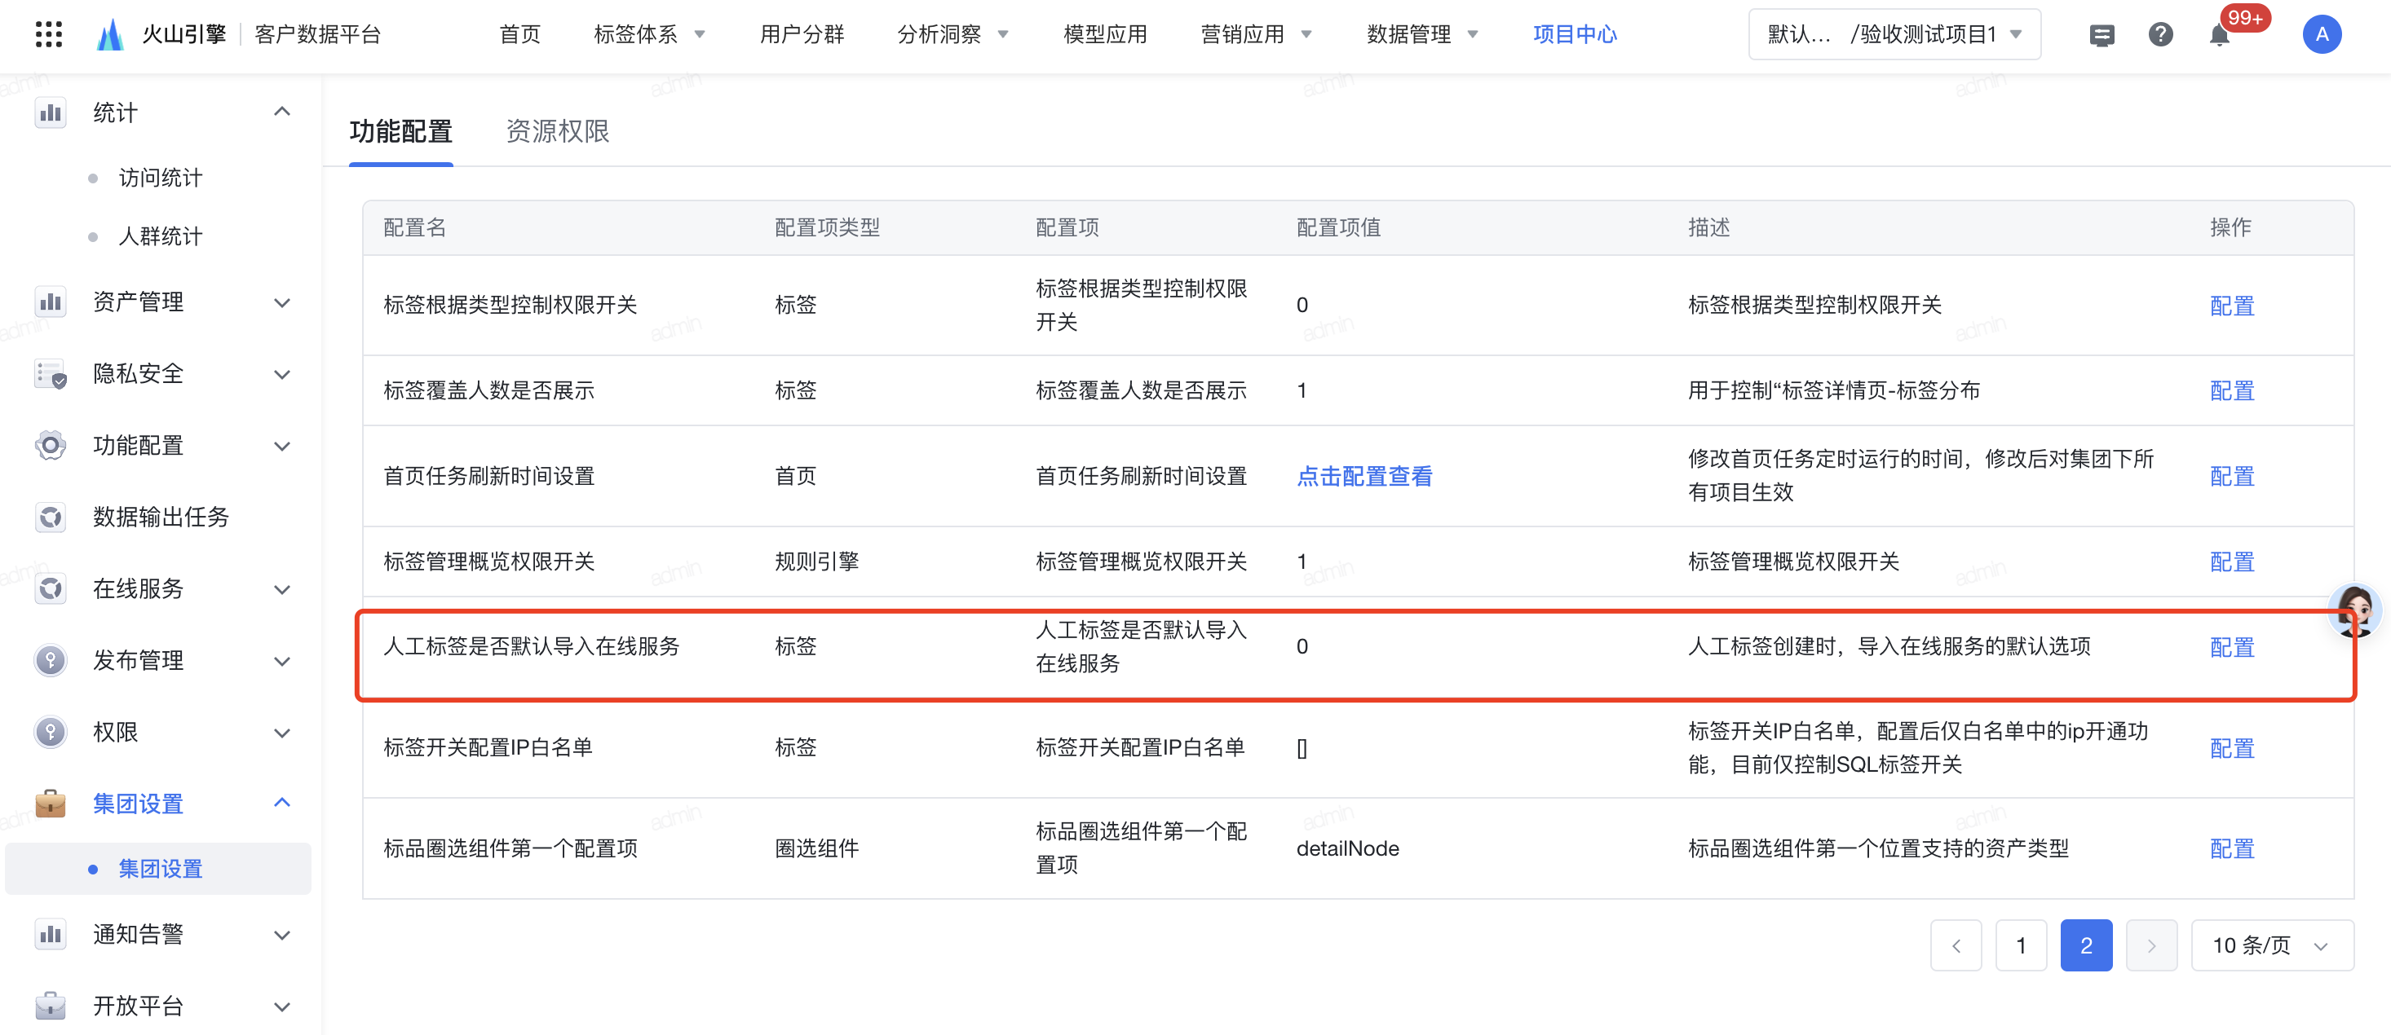
Task: Open the project selector dropdown 验收测试项目1
Action: (1894, 35)
